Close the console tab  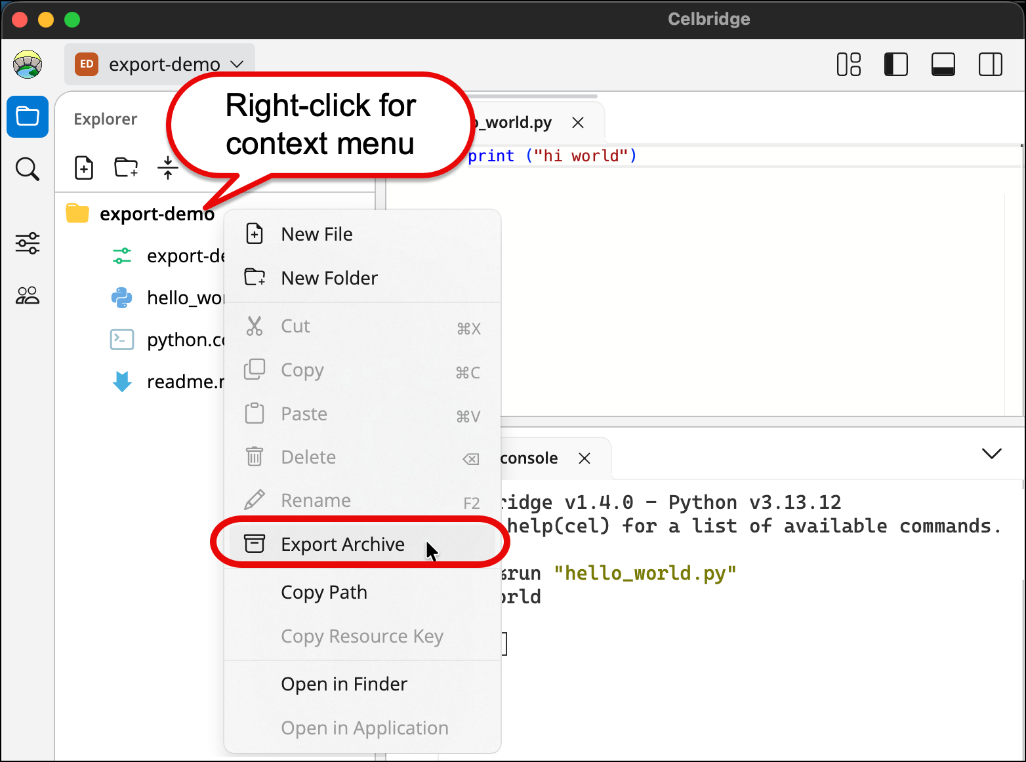tap(585, 458)
